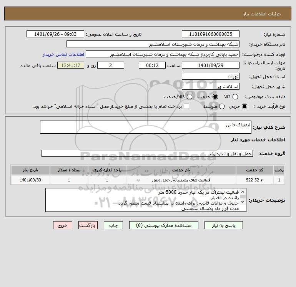Click the تاریخ نیاز column header
This screenshot has height=287, width=296.
[x=30, y=170]
